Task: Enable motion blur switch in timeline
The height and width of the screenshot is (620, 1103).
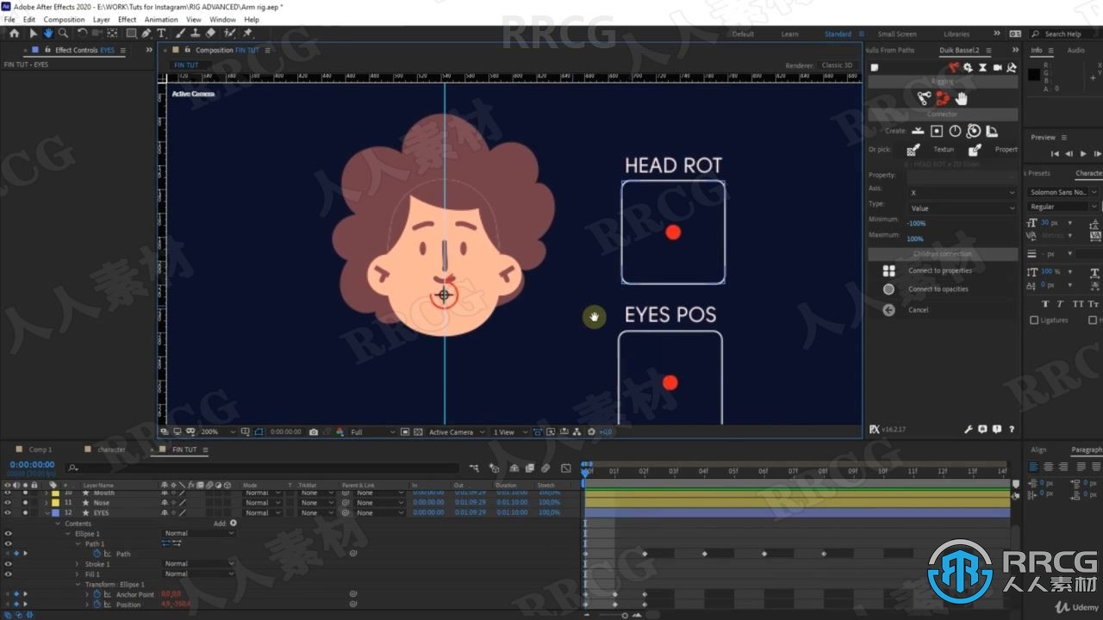Action: coord(545,468)
